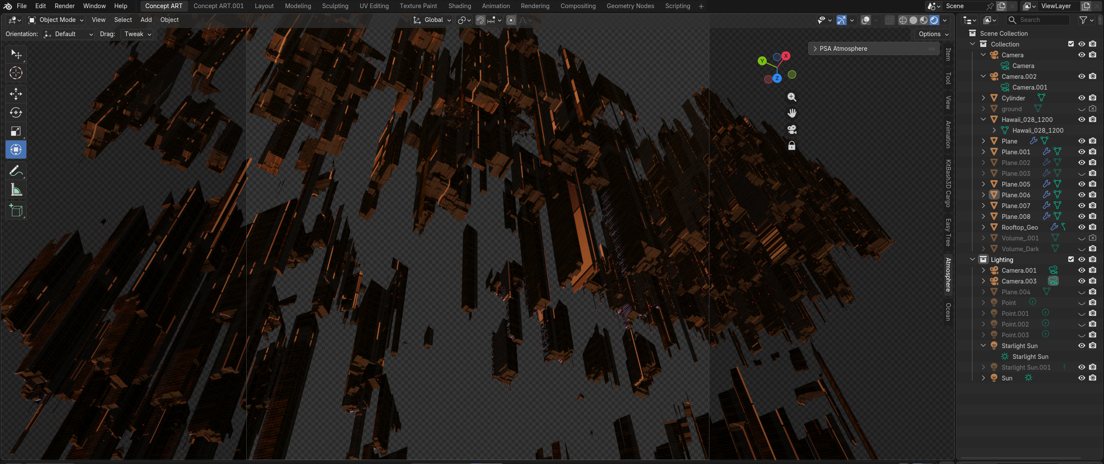
Task: Click the zoom magnifier icon in the viewport
Action: point(792,97)
